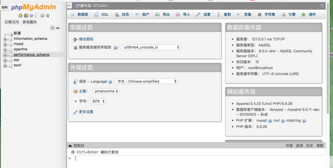Open the 插件 plugins tab
The image size is (333, 168).
(309, 14)
